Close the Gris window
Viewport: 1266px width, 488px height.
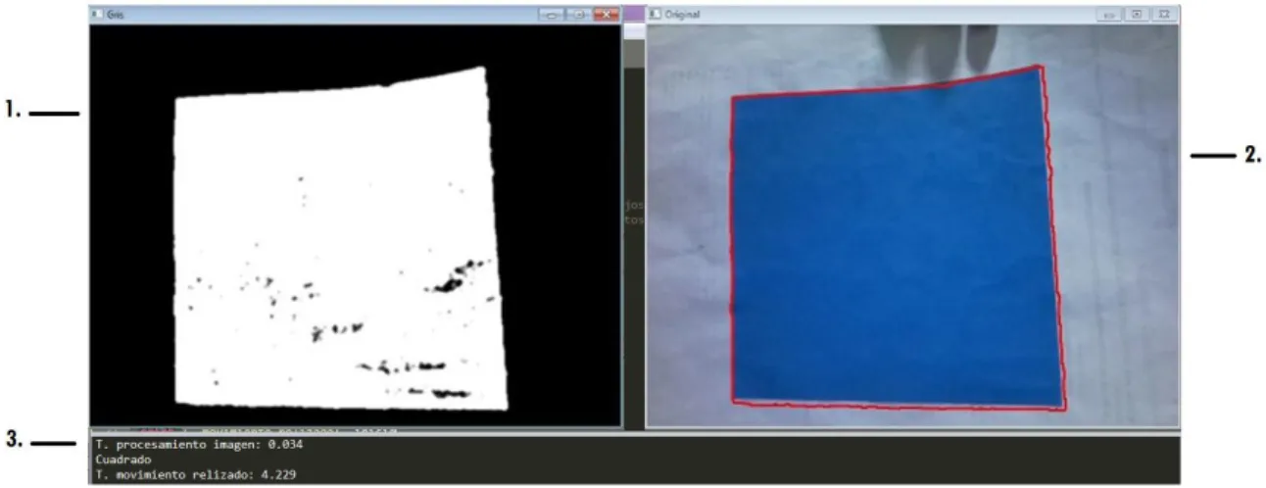[x=606, y=15]
